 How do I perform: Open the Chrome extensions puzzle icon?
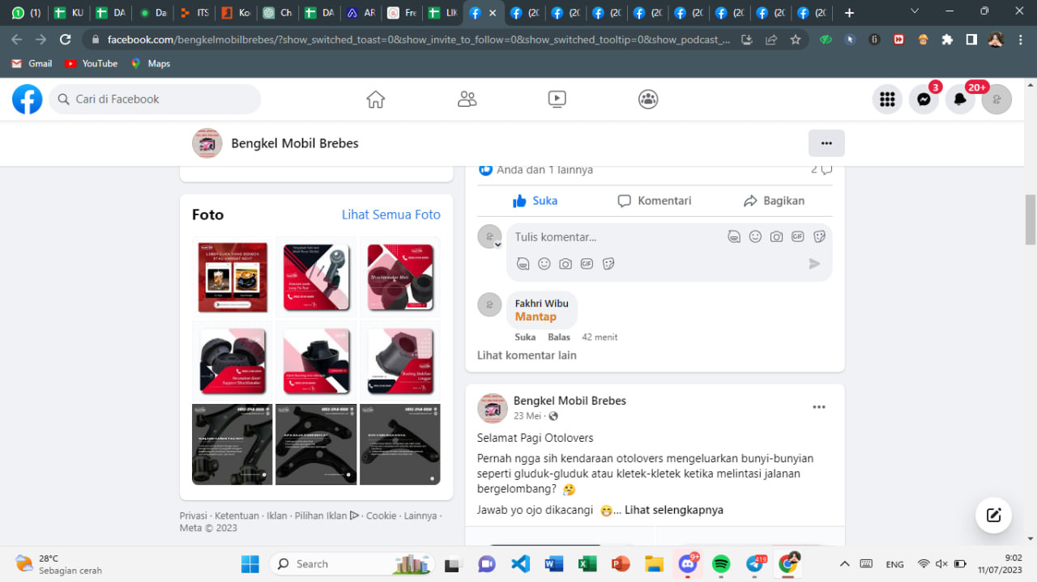(947, 40)
